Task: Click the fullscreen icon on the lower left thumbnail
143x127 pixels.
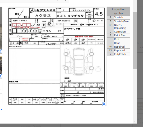Action: coord(1,76)
